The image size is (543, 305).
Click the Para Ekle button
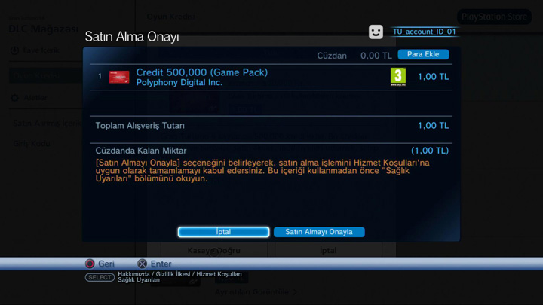tap(423, 54)
